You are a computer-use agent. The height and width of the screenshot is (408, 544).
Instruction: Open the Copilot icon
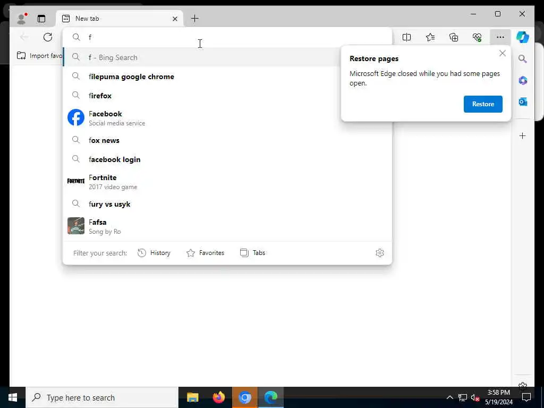click(x=523, y=37)
